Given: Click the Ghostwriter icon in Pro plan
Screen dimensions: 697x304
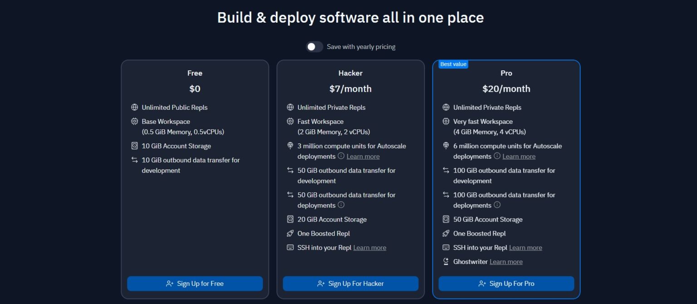Looking at the screenshot, I should click(446, 262).
